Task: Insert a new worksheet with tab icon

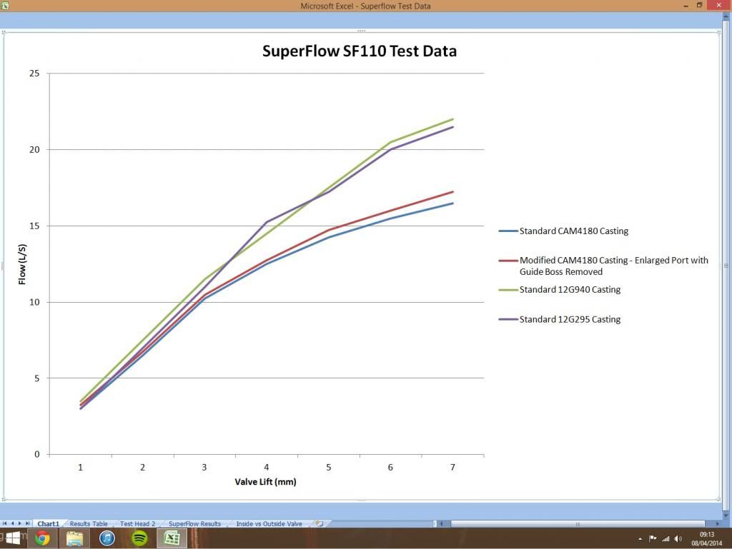Action: (320, 523)
